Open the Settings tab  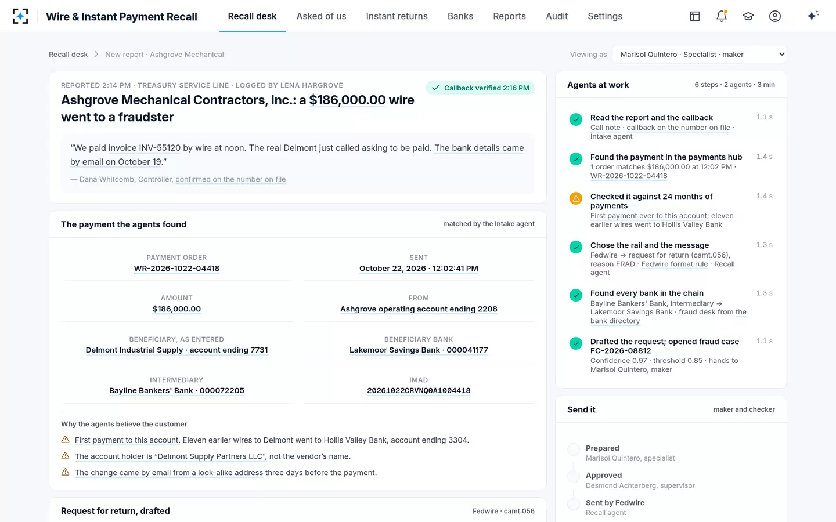click(605, 16)
